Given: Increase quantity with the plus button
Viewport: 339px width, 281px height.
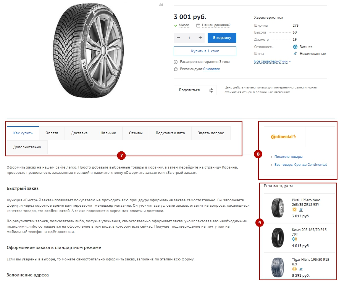Looking at the screenshot, I should (200, 38).
